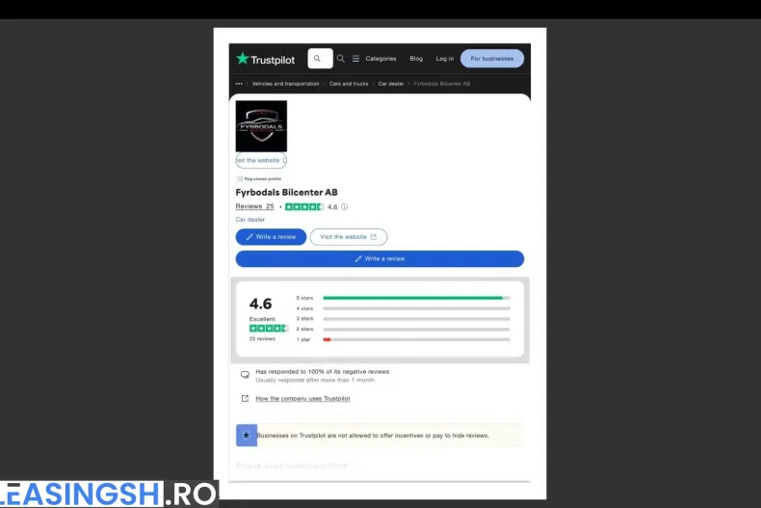Open the Cars and trucks breadcrumb
The image size is (761, 508).
(349, 84)
